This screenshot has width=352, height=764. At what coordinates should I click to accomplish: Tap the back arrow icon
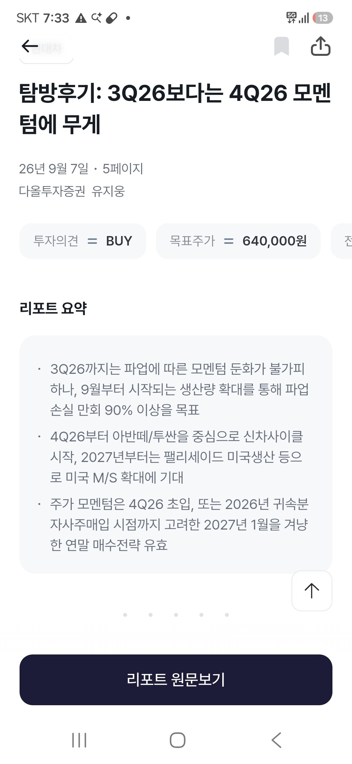pyautogui.click(x=30, y=46)
